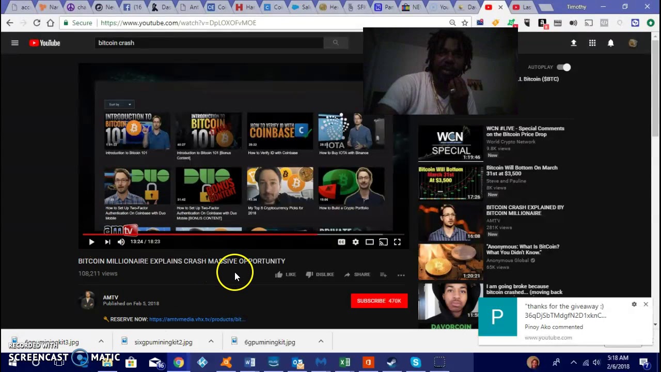Expand the sixgpuminingkit2.jpg download options chevron

click(x=211, y=342)
